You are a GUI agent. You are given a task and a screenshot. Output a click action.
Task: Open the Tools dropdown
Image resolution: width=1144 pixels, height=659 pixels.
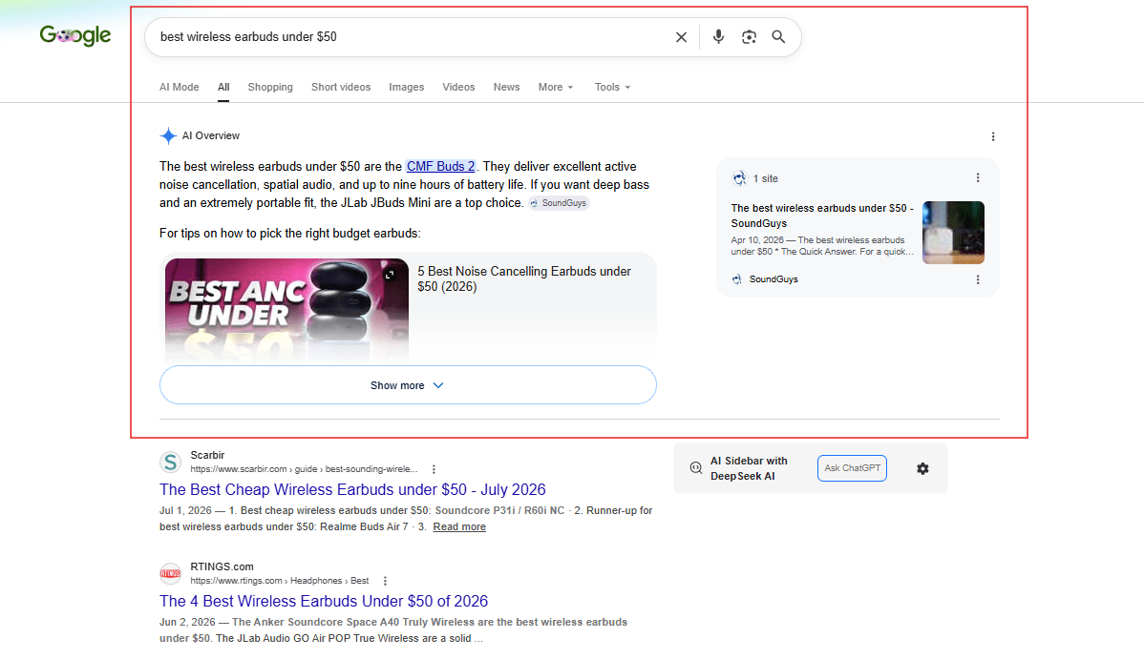612,87
